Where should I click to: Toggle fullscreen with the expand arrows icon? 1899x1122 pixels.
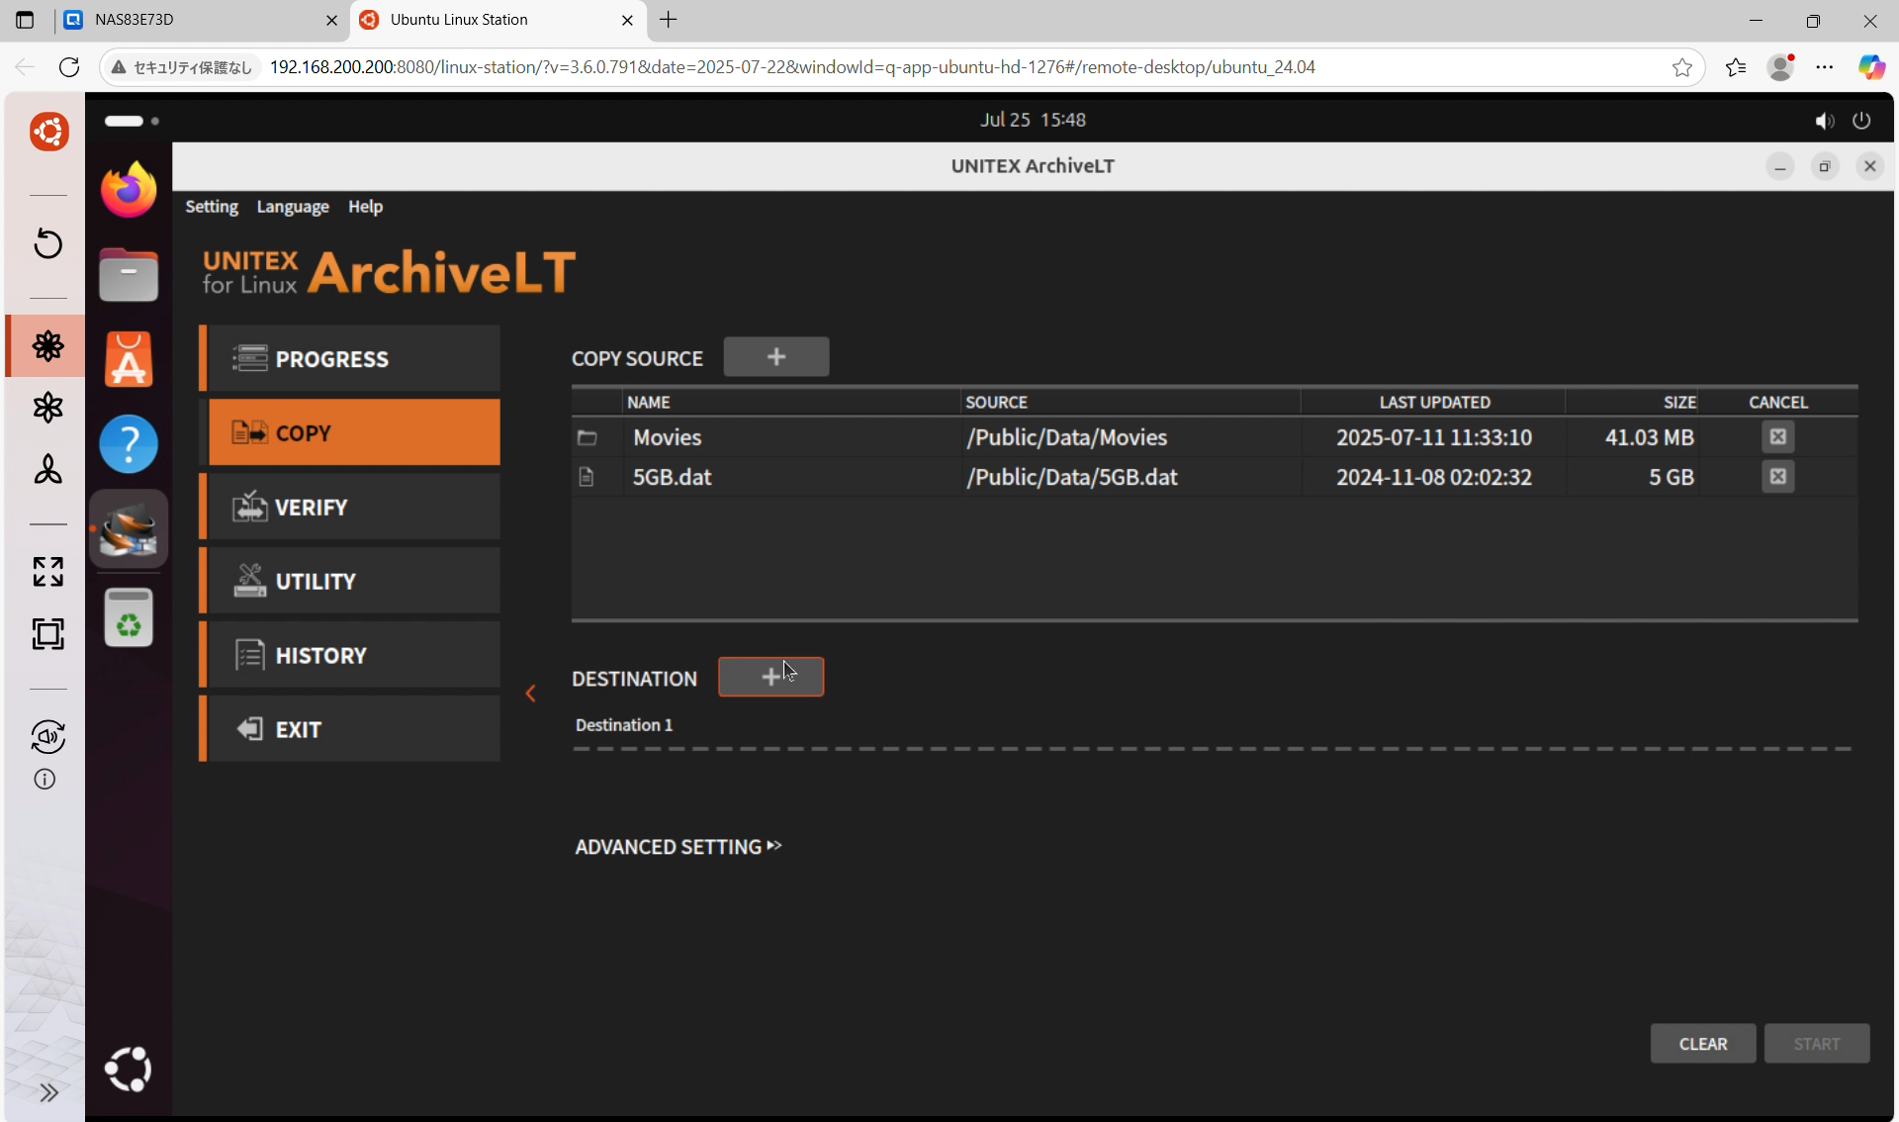tap(47, 571)
